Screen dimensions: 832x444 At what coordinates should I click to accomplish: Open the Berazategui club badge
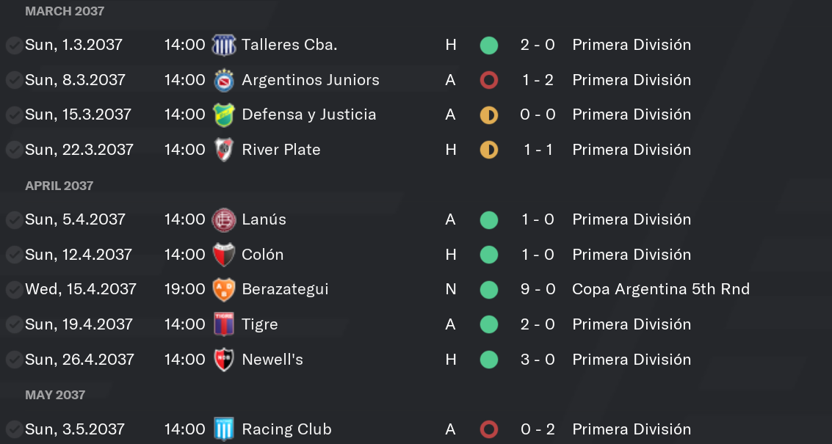click(223, 290)
